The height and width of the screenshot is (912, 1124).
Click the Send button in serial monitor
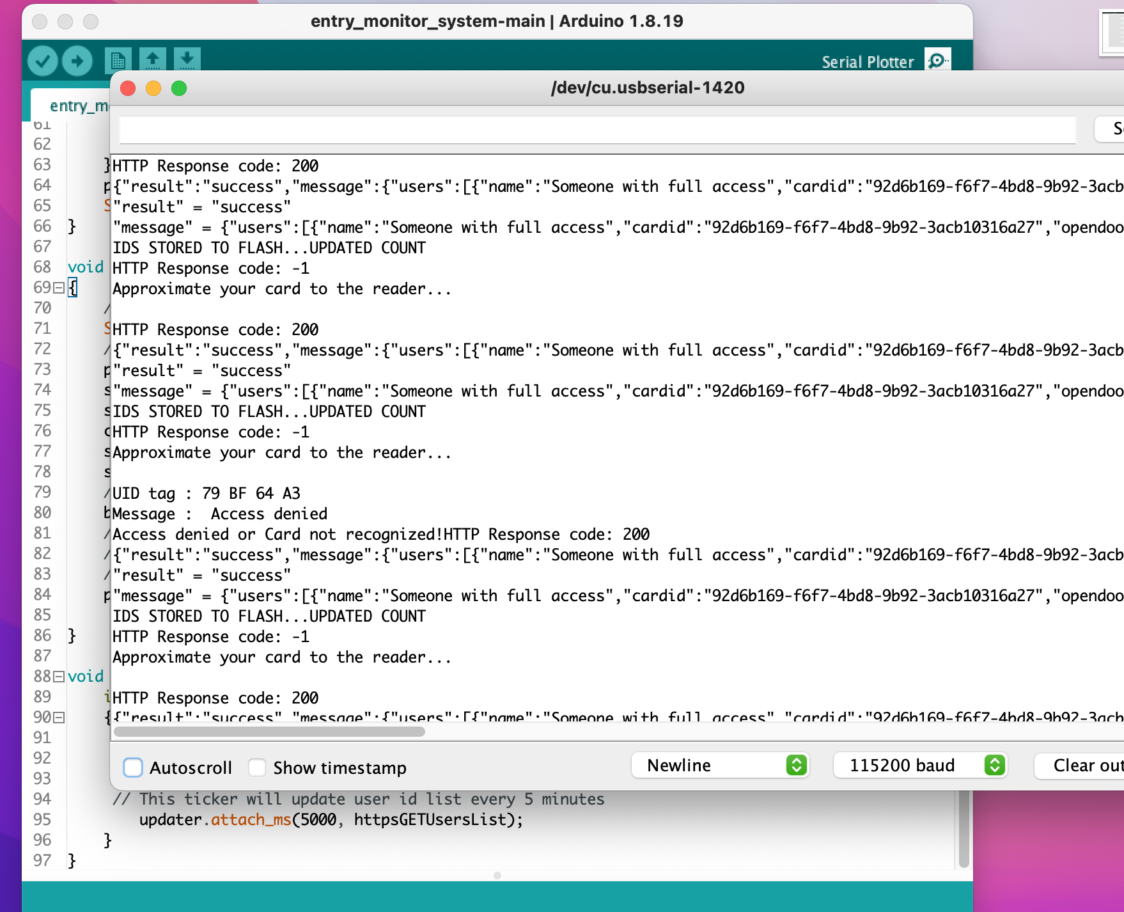pos(1110,129)
